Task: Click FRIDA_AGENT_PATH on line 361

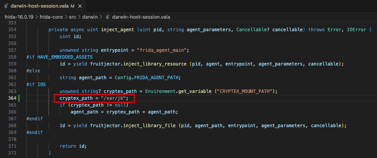Action: 156,78
